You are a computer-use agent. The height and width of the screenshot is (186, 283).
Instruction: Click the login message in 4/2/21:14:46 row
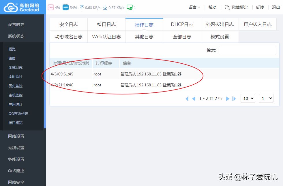pyautogui.click(x=151, y=85)
